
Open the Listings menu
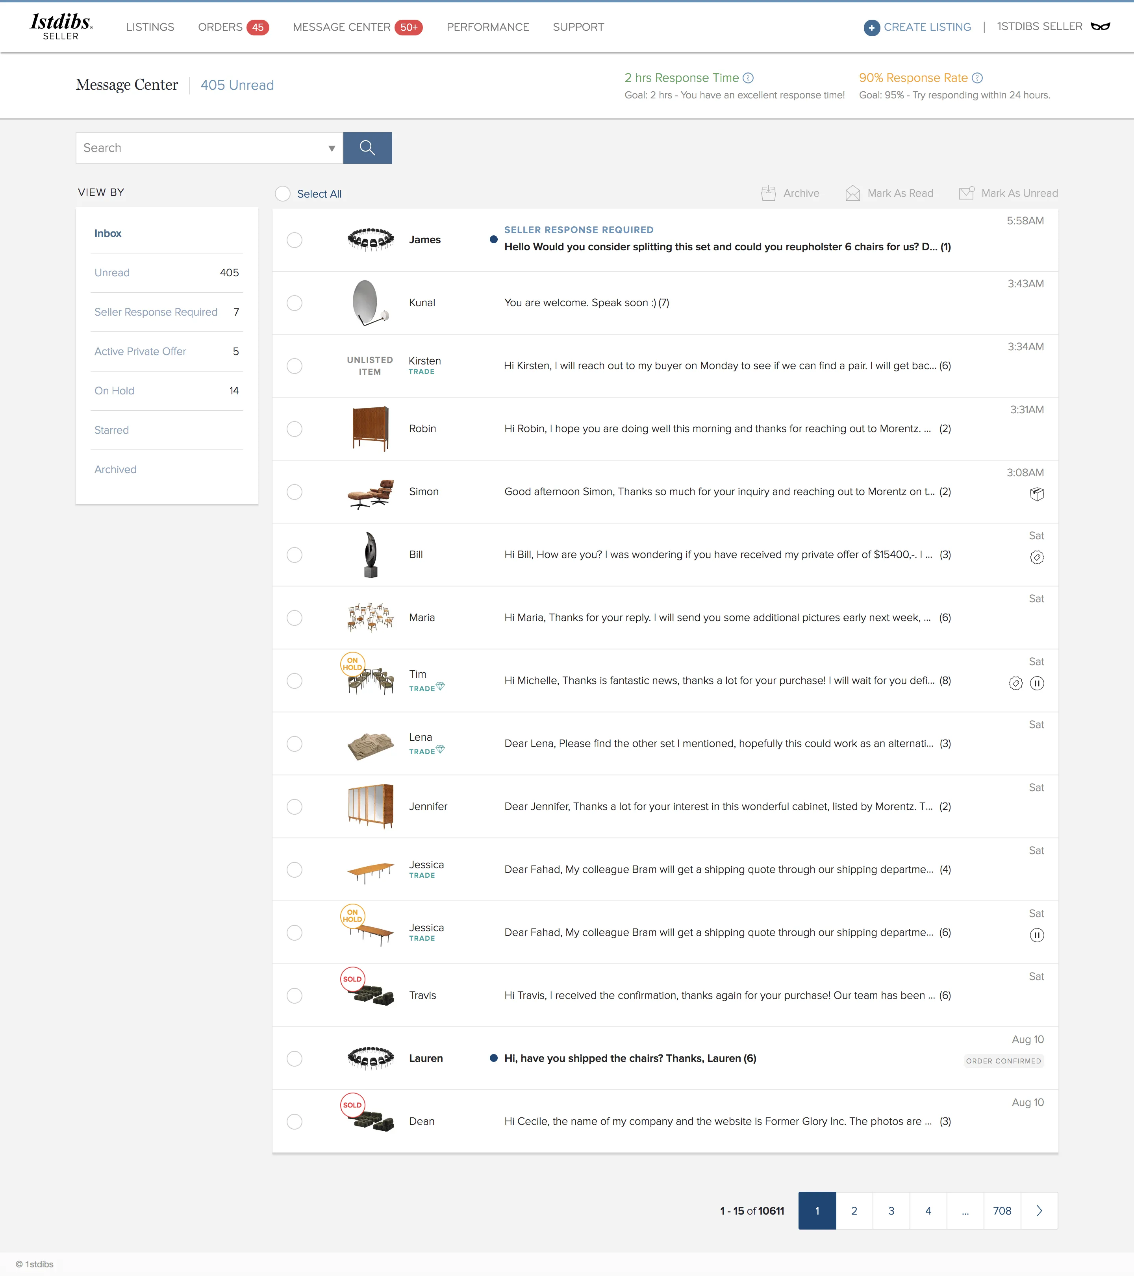pyautogui.click(x=150, y=27)
